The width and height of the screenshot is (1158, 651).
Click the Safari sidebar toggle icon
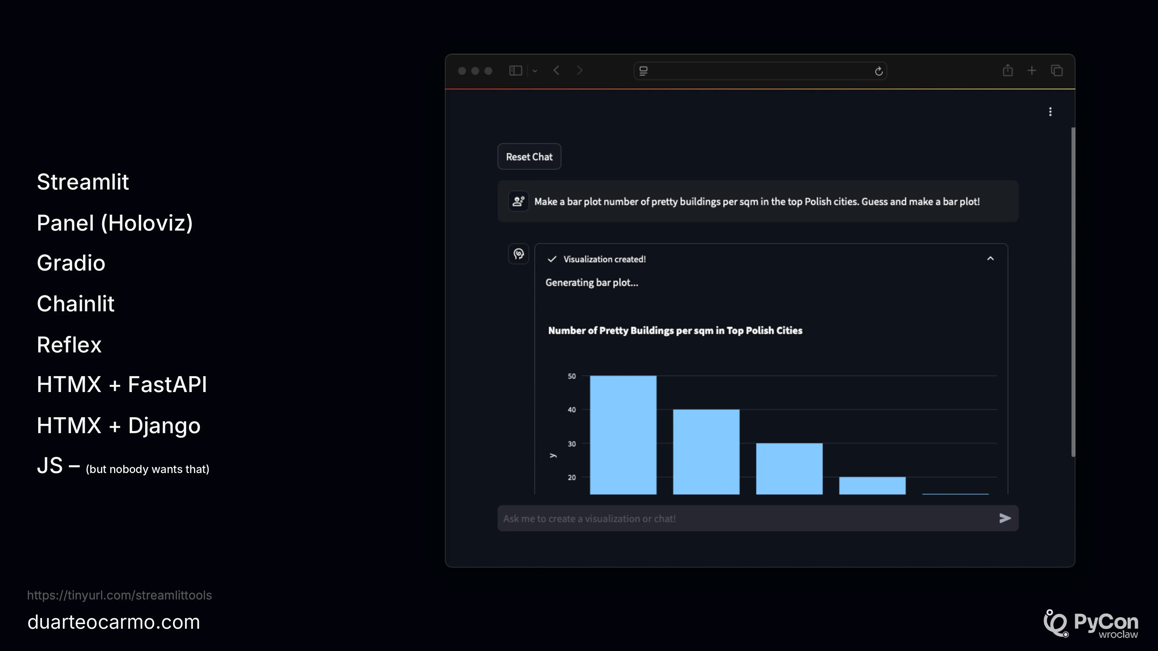pos(515,71)
